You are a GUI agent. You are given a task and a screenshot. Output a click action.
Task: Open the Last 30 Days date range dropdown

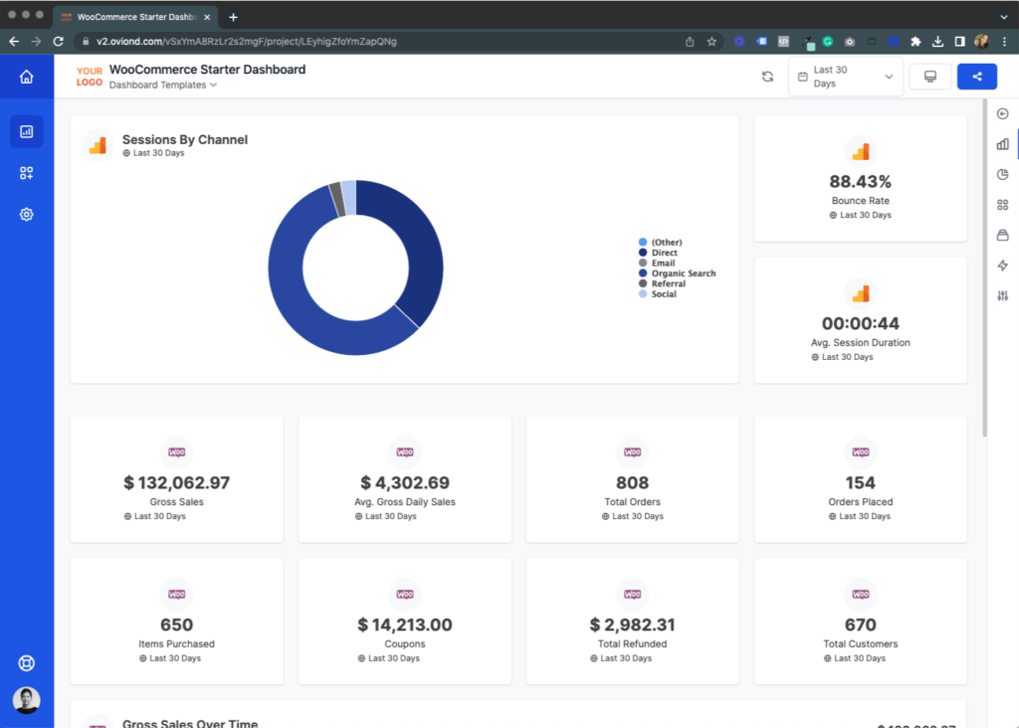846,77
